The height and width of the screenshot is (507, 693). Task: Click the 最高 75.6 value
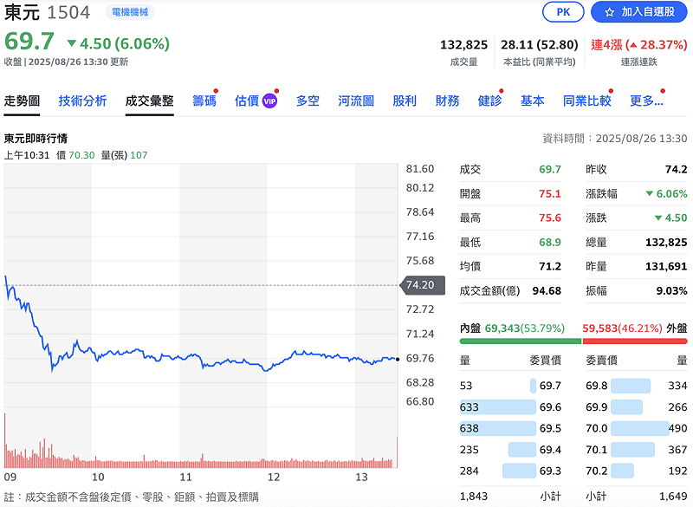[550, 218]
